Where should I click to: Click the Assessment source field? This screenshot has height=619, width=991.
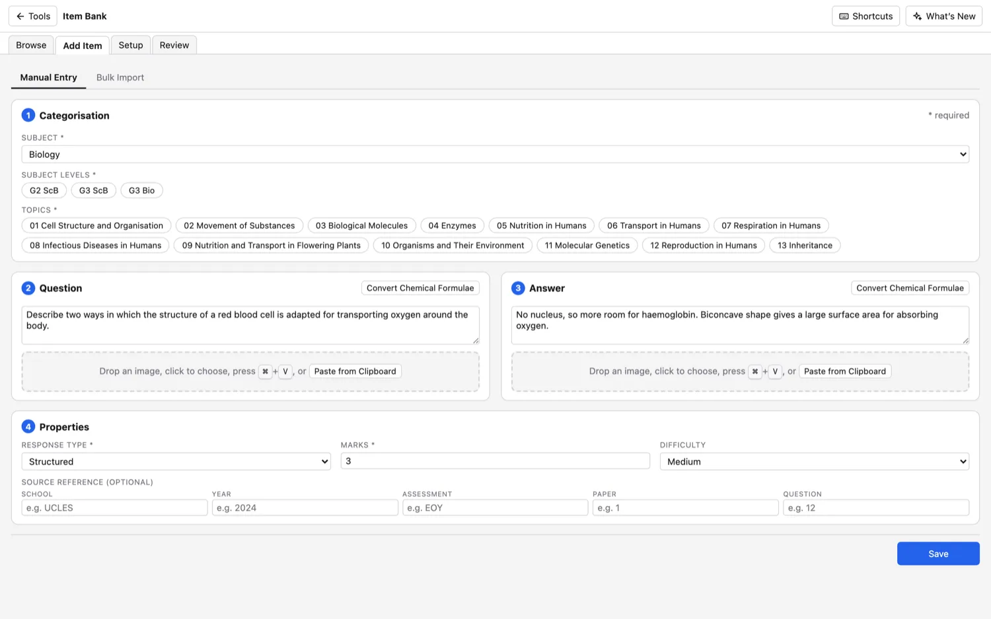click(495, 507)
